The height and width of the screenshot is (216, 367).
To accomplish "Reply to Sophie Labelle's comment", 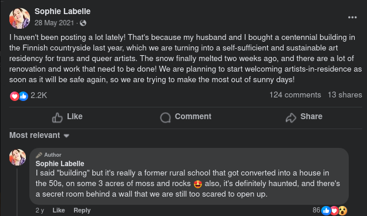I will pos(82,210).
